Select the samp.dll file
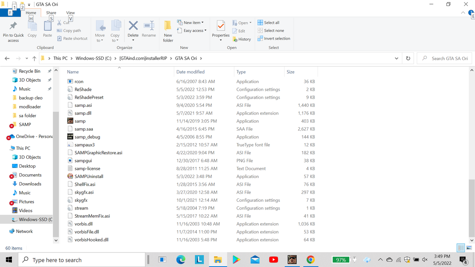Image resolution: width=475 pixels, height=267 pixels. [x=83, y=113]
